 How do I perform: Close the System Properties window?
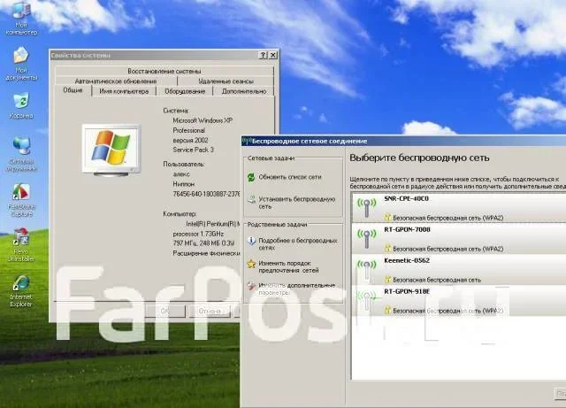[x=273, y=55]
